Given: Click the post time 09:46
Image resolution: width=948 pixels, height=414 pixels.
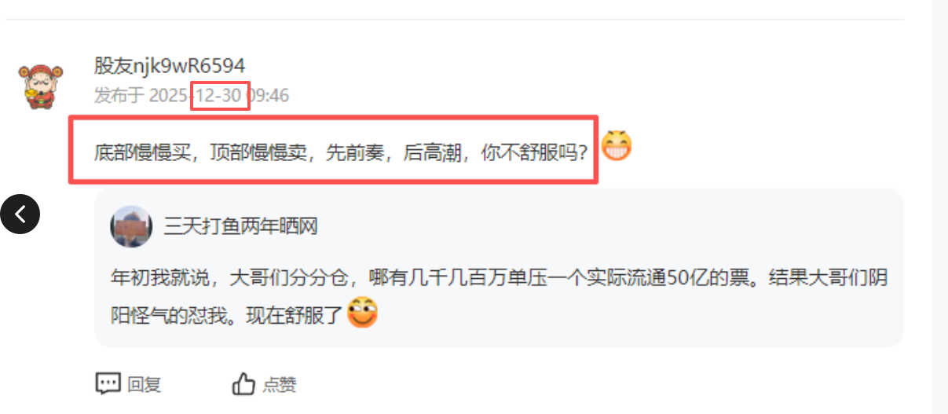Looking at the screenshot, I should click(269, 96).
